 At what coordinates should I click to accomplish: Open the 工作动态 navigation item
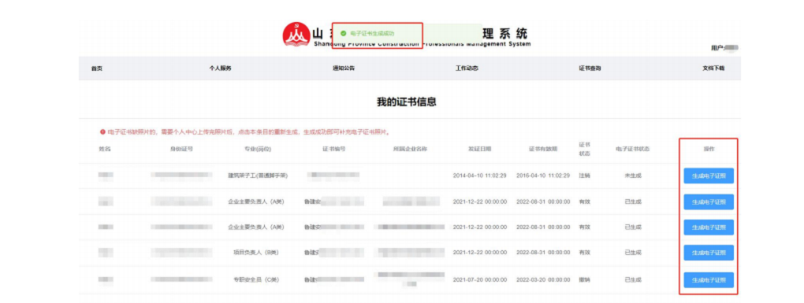coord(467,68)
